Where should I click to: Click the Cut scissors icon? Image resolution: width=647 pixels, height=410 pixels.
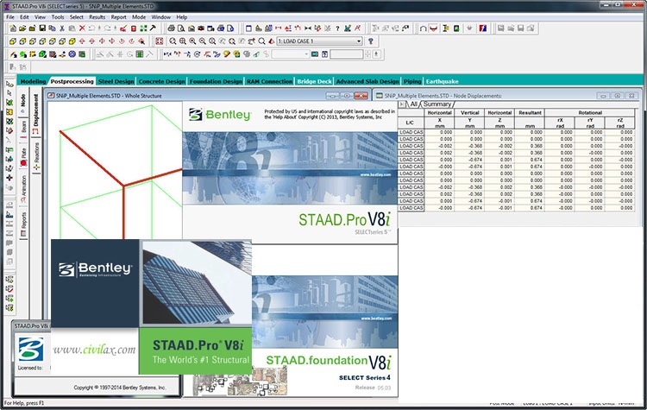[x=62, y=28]
